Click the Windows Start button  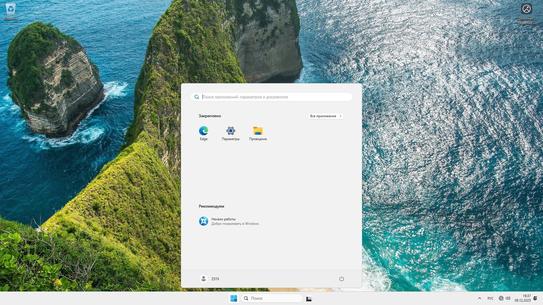pos(234,298)
